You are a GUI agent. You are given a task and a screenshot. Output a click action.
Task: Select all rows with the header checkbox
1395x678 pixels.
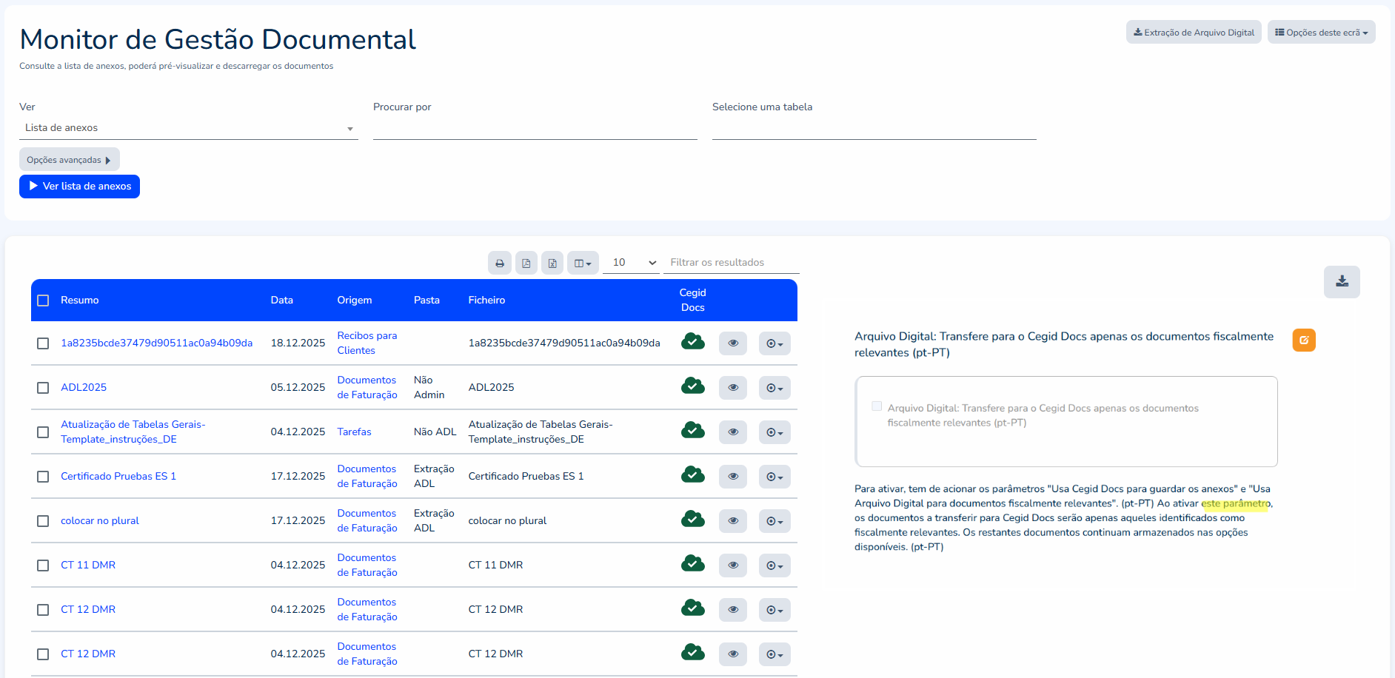[43, 301]
